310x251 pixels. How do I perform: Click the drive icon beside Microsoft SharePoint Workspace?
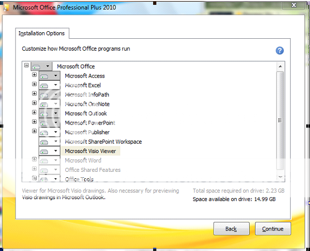point(44,142)
